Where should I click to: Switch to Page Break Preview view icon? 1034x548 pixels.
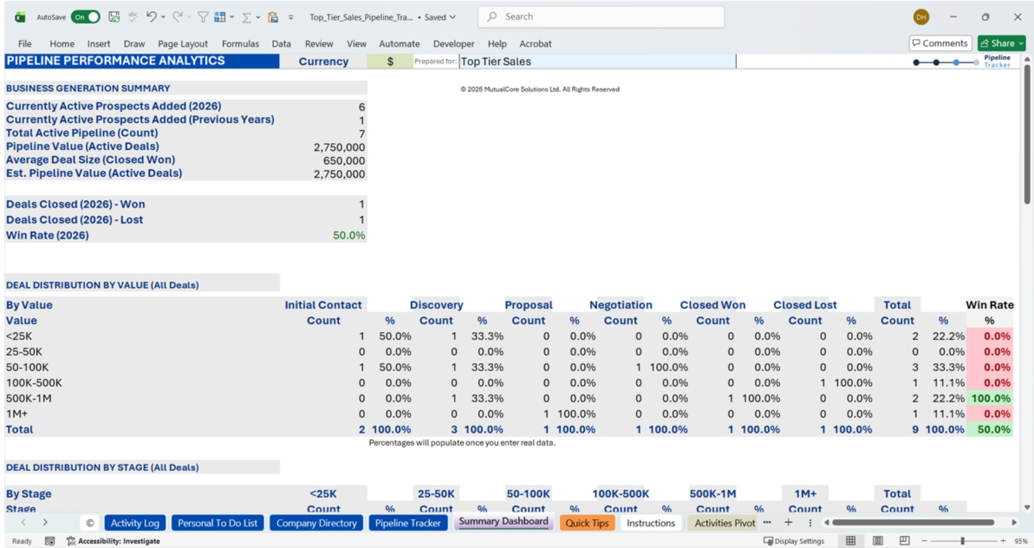click(904, 540)
